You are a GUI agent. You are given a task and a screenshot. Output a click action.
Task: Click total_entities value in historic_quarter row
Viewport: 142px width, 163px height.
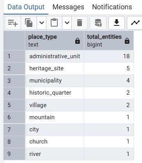(x=109, y=93)
